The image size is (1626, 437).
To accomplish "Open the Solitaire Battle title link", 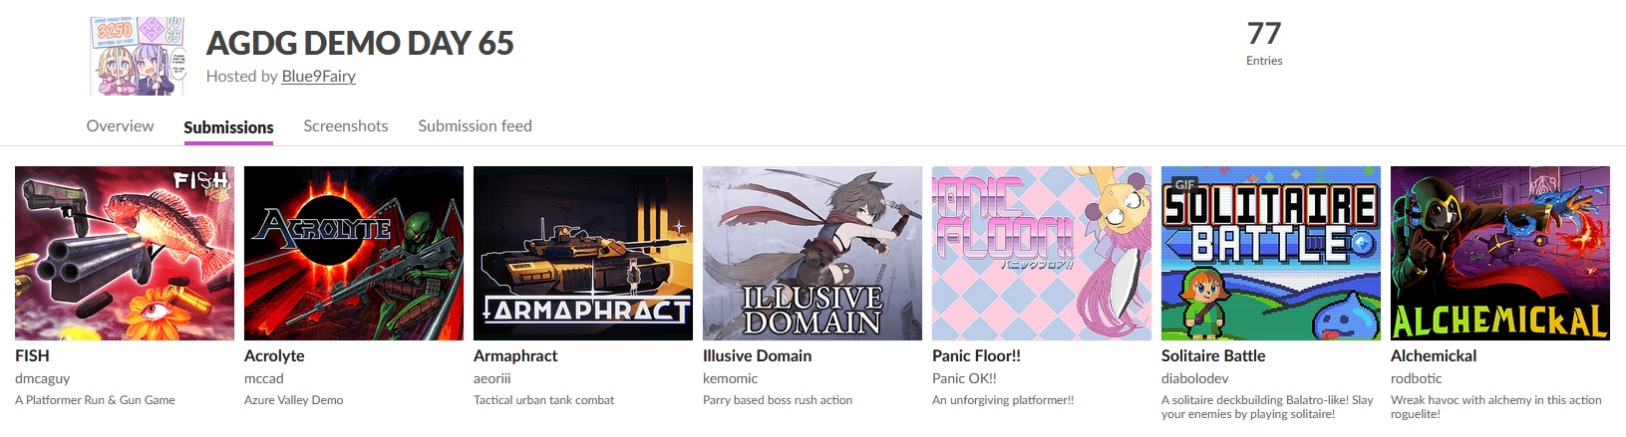I will 1213,355.
